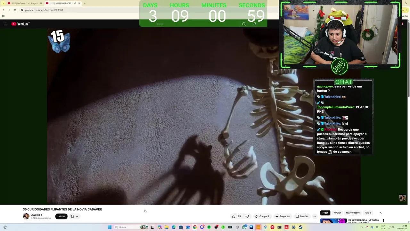The image size is (410, 231).
Task: Click the Compartir share button
Action: click(262, 216)
